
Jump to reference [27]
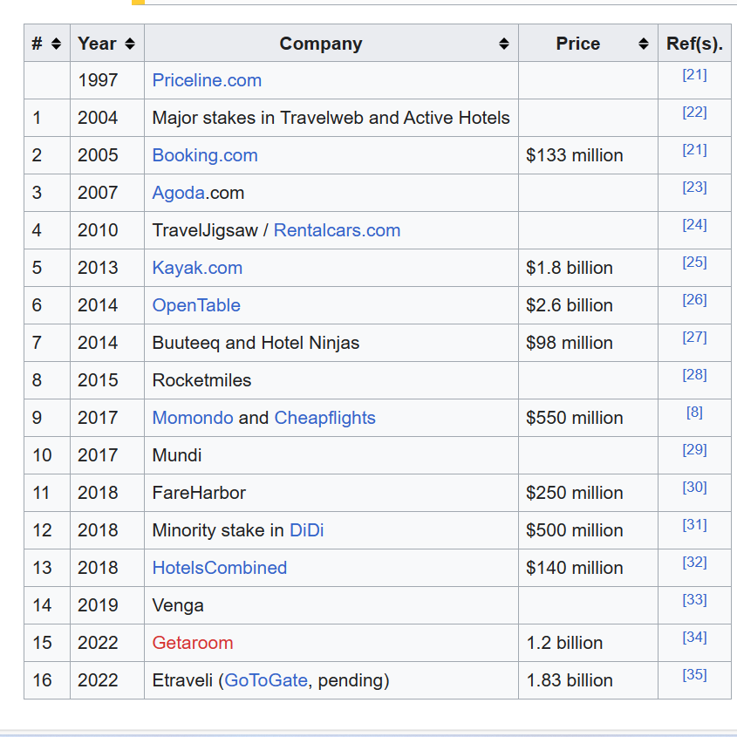click(x=694, y=338)
